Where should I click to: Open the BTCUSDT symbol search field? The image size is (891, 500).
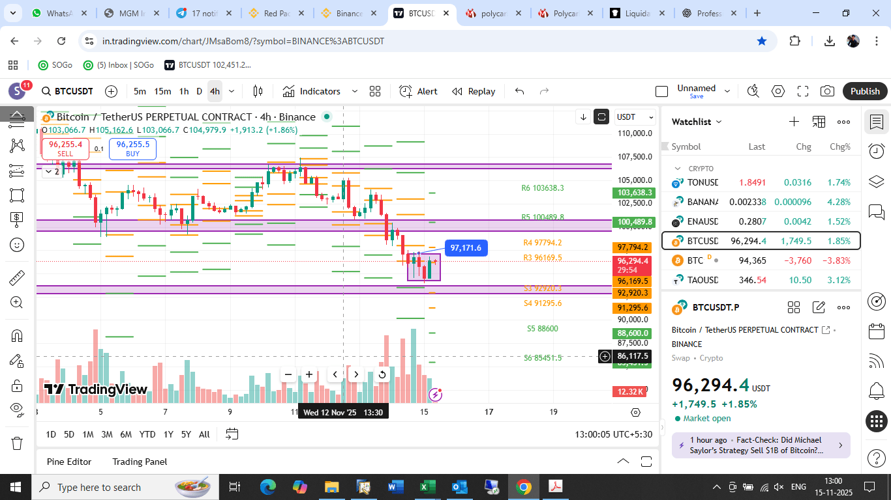pos(67,91)
